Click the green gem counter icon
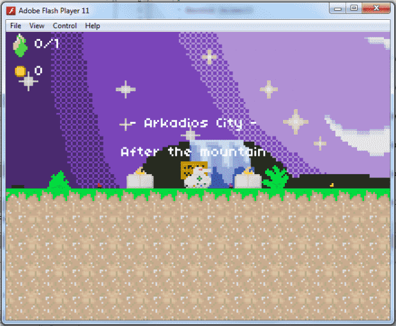The height and width of the screenshot is (326, 396). point(20,45)
